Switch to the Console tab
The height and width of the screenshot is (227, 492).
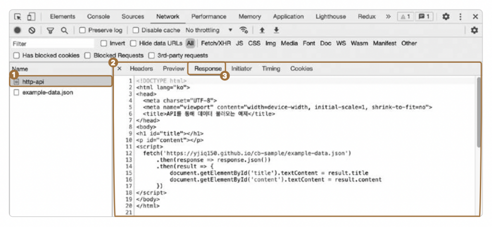(98, 17)
